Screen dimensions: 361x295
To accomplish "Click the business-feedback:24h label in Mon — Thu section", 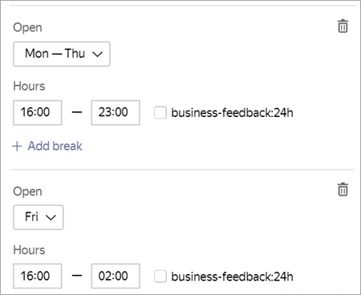I will 232,113.
